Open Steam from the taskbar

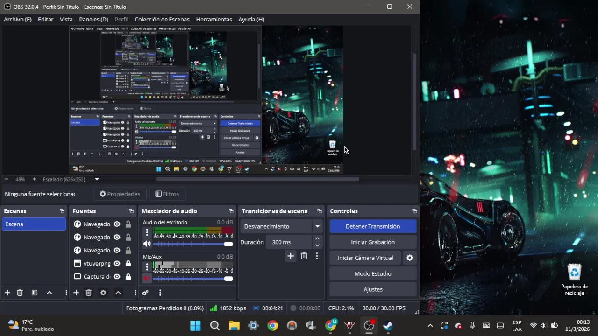tap(388, 326)
